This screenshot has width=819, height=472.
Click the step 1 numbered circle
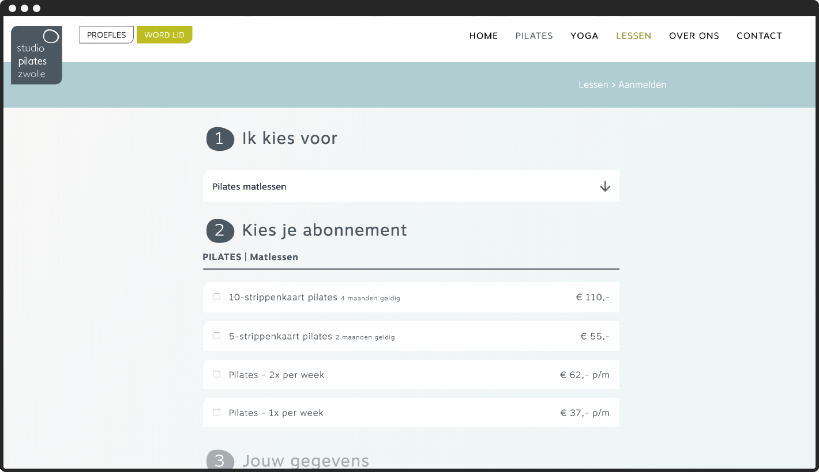pos(220,139)
